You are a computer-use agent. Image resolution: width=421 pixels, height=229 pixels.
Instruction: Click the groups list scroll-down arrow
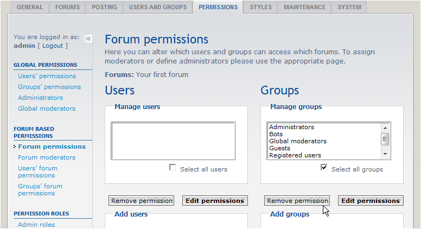point(385,154)
